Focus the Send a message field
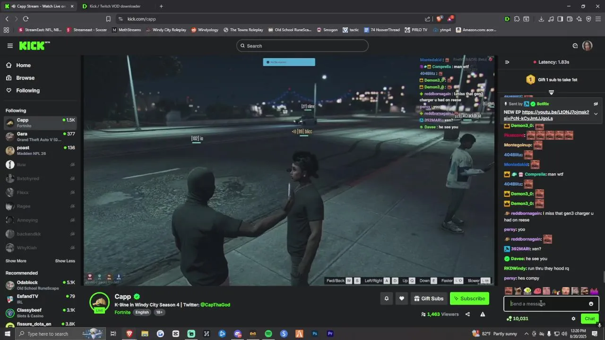605x340 pixels. coord(551,304)
